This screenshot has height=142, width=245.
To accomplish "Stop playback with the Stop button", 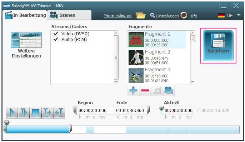I will point(35,112).
